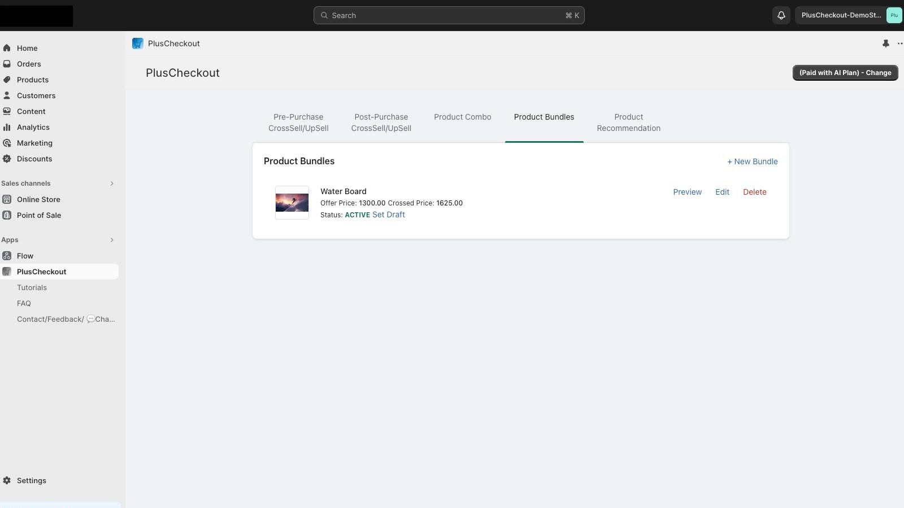Open the Marketing section

click(36, 143)
